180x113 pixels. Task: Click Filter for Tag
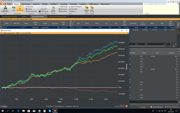(x=92, y=9)
